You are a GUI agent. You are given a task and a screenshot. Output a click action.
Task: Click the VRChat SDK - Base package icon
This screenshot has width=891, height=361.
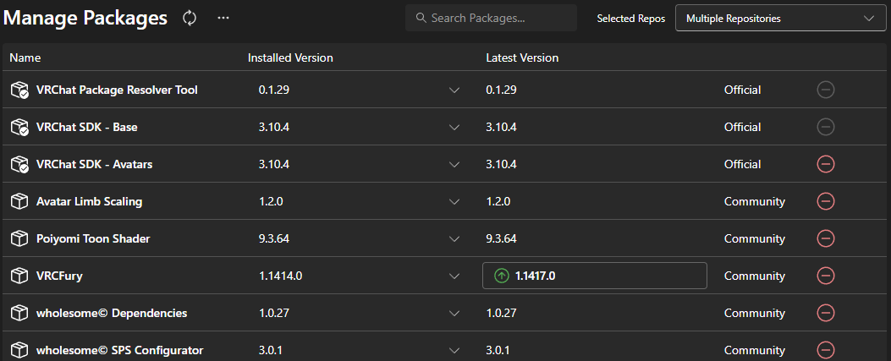20,127
